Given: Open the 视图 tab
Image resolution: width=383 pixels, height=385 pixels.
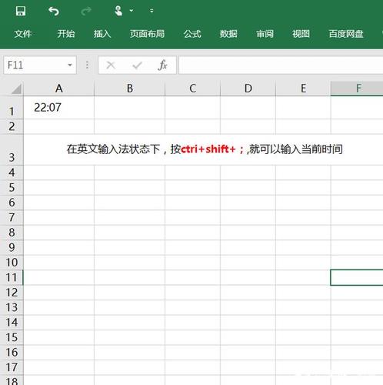Looking at the screenshot, I should [x=301, y=34].
